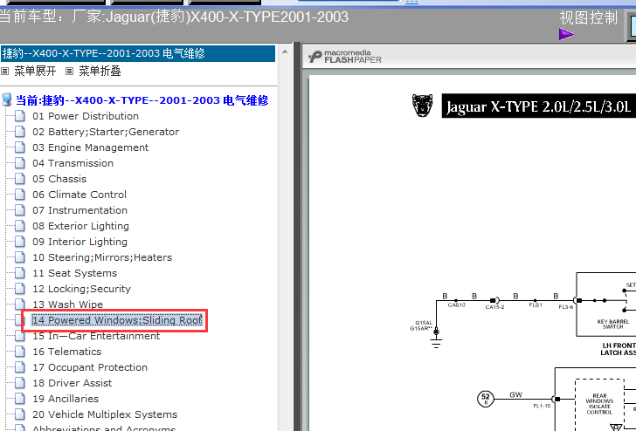Collapse all menus with 菜单折叠
This screenshot has width=636, height=431.
point(100,72)
